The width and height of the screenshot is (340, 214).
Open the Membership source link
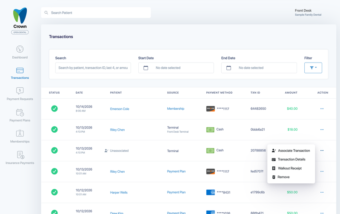pos(176,108)
